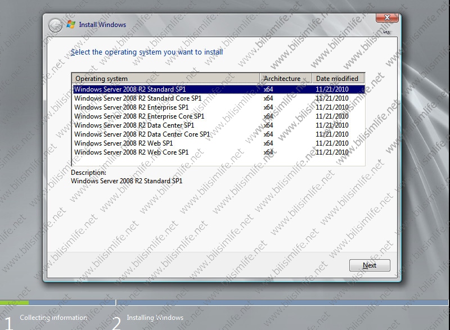Sort by the Architecture column header
This screenshot has height=330, width=450.
[286, 78]
